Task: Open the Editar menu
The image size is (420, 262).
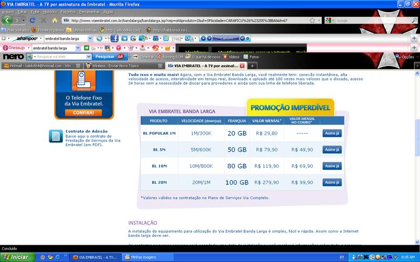Action: [22, 12]
